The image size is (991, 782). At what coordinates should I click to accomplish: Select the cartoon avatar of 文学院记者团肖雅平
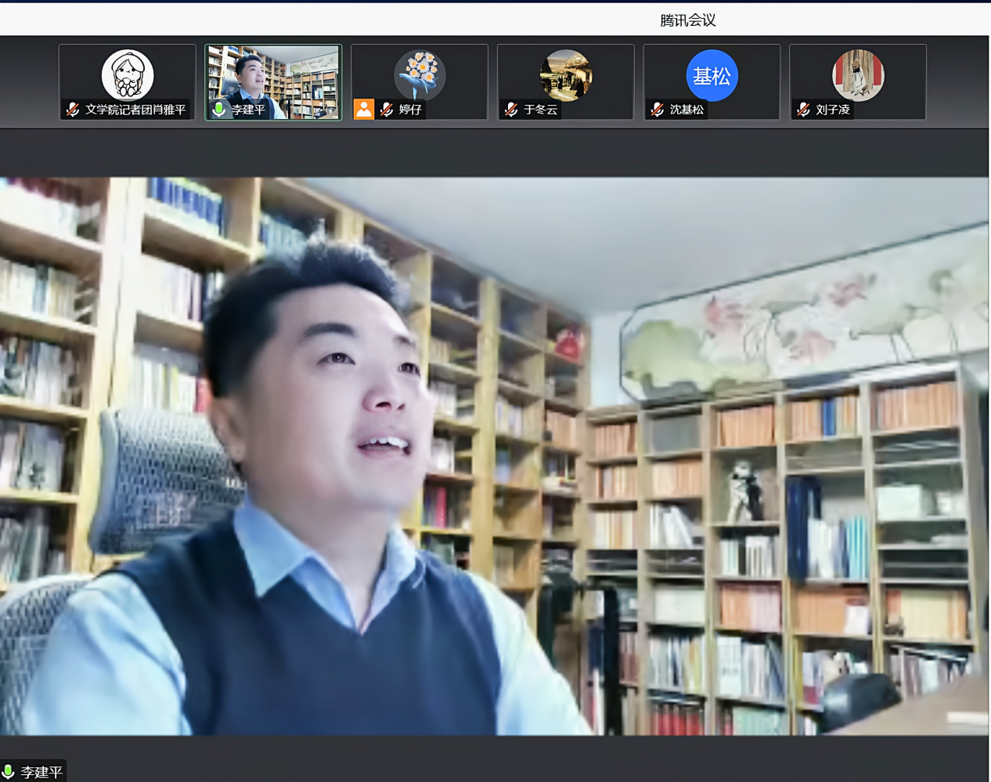(128, 75)
